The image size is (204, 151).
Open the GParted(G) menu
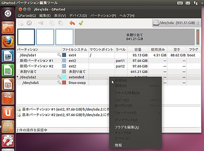[27, 16]
